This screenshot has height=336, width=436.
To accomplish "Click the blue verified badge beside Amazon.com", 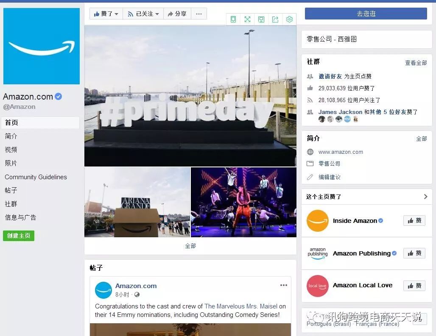I will [x=59, y=96].
